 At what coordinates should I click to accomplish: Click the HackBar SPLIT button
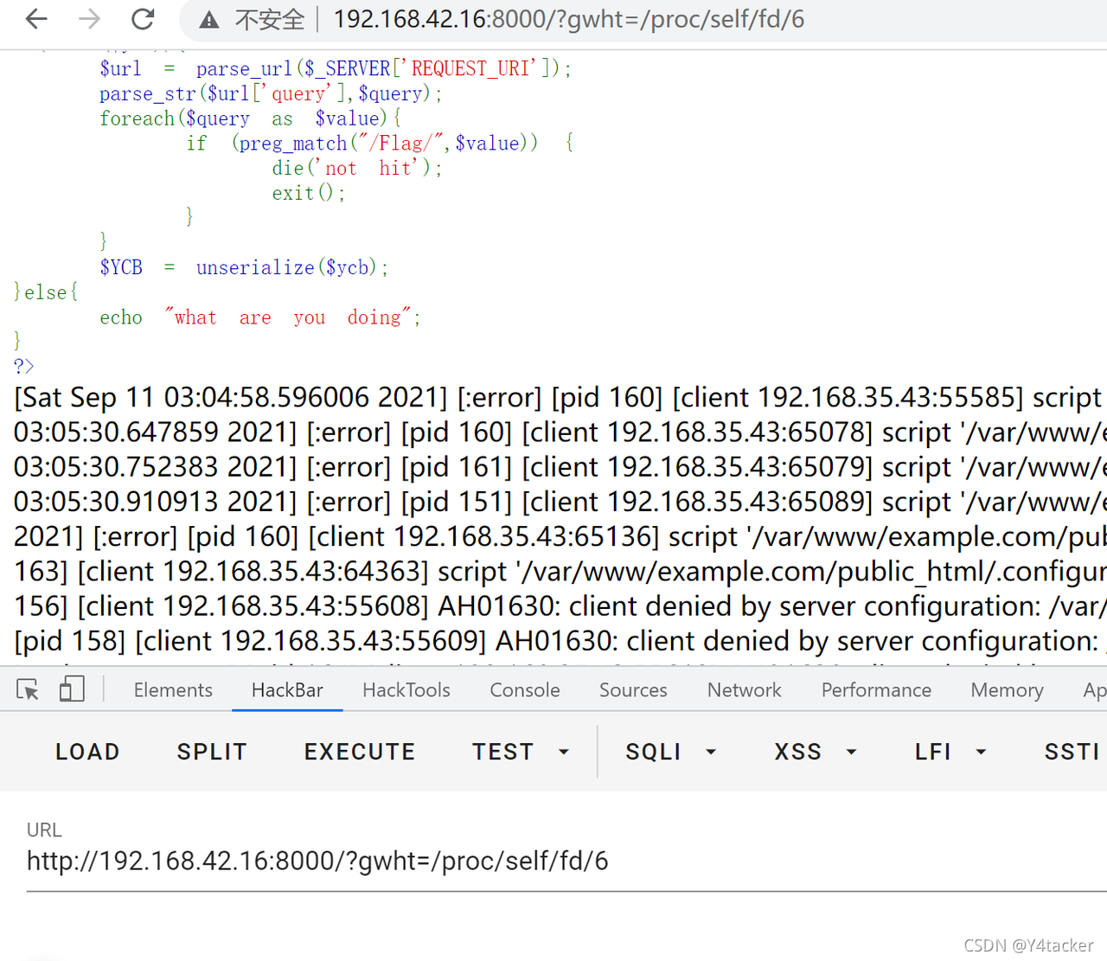click(212, 752)
